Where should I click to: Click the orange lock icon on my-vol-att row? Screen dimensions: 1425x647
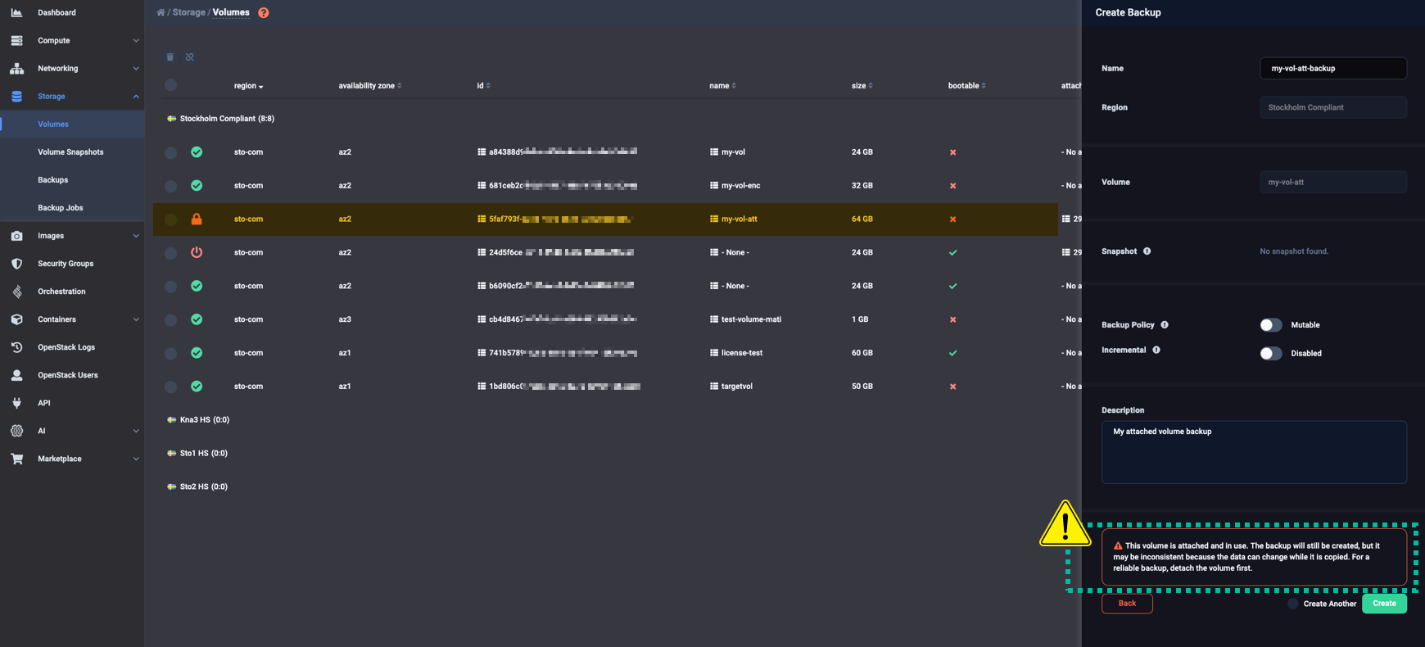pos(197,219)
